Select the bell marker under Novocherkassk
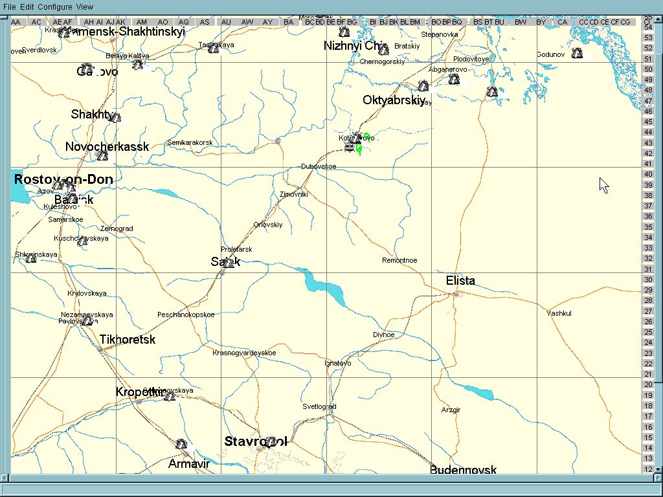Viewport: 663px width, 497px height. coord(102,155)
